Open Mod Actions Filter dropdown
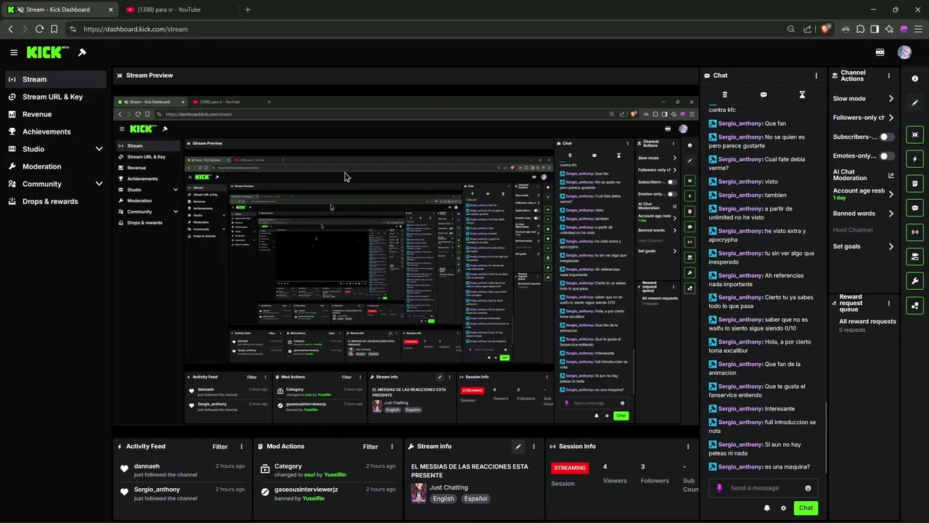The width and height of the screenshot is (929, 523). pyautogui.click(x=370, y=447)
